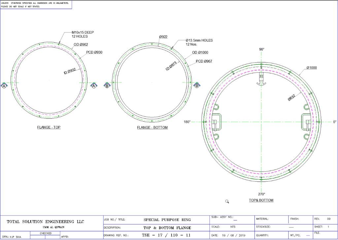
Task: Click the FLANGE - BOTTOM view label
Action: [x=152, y=128]
